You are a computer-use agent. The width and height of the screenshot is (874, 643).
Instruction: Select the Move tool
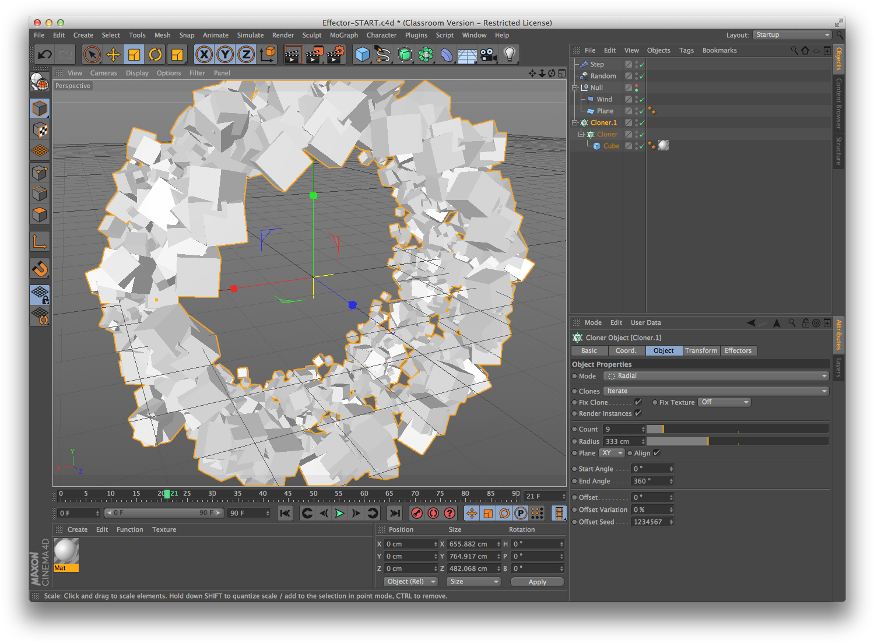click(113, 55)
